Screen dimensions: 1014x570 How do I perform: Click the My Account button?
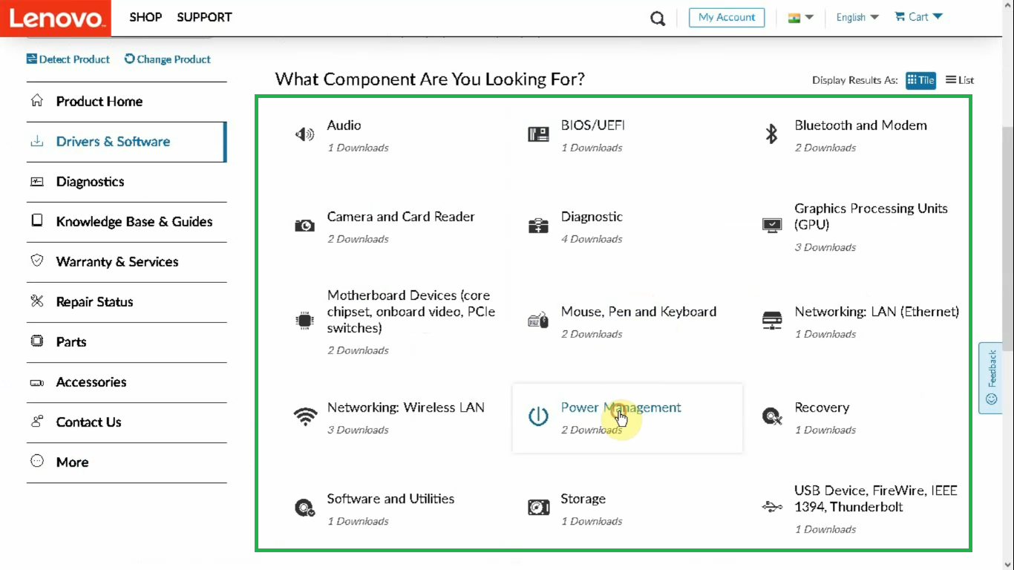pyautogui.click(x=727, y=17)
